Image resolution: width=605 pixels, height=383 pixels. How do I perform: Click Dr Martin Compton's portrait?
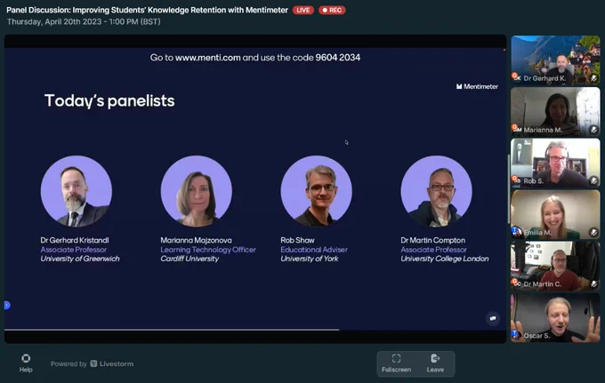tap(436, 191)
